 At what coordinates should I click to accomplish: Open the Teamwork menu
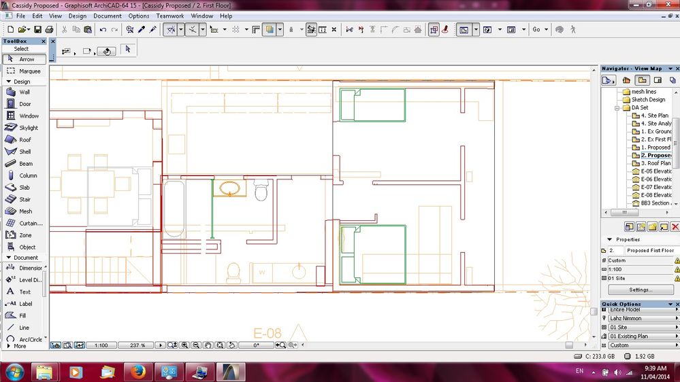coord(169,16)
